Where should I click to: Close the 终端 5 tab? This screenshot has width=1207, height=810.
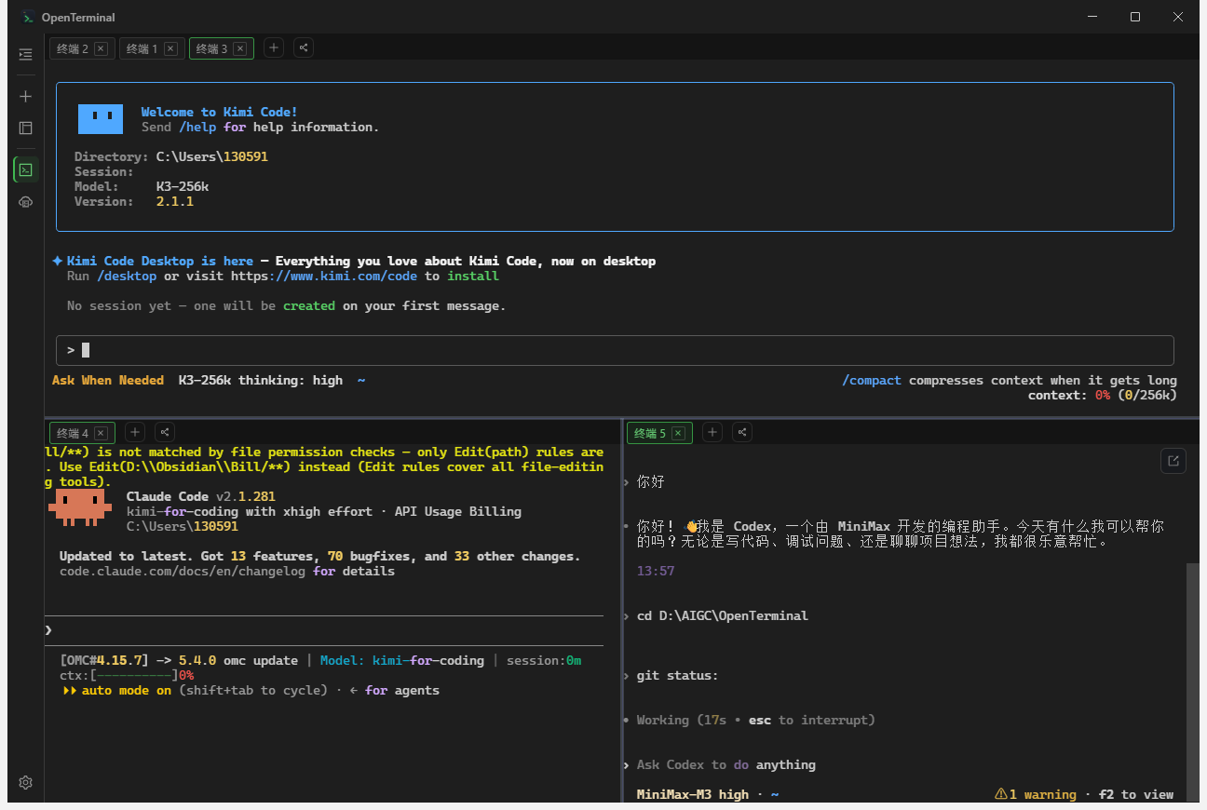coord(678,433)
